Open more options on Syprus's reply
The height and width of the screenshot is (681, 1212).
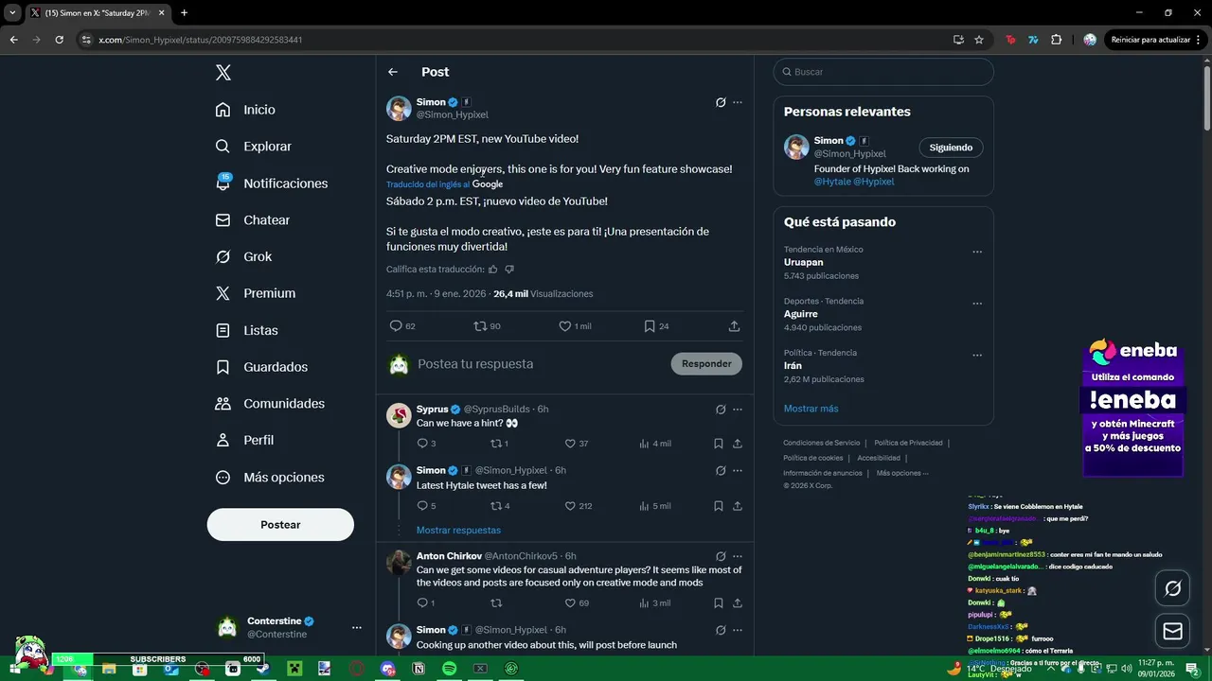[x=738, y=410]
